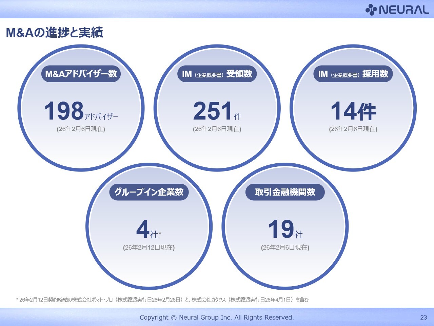
Task: Click the footnote about 株式会社ボマト・プロ
Action: point(163,300)
